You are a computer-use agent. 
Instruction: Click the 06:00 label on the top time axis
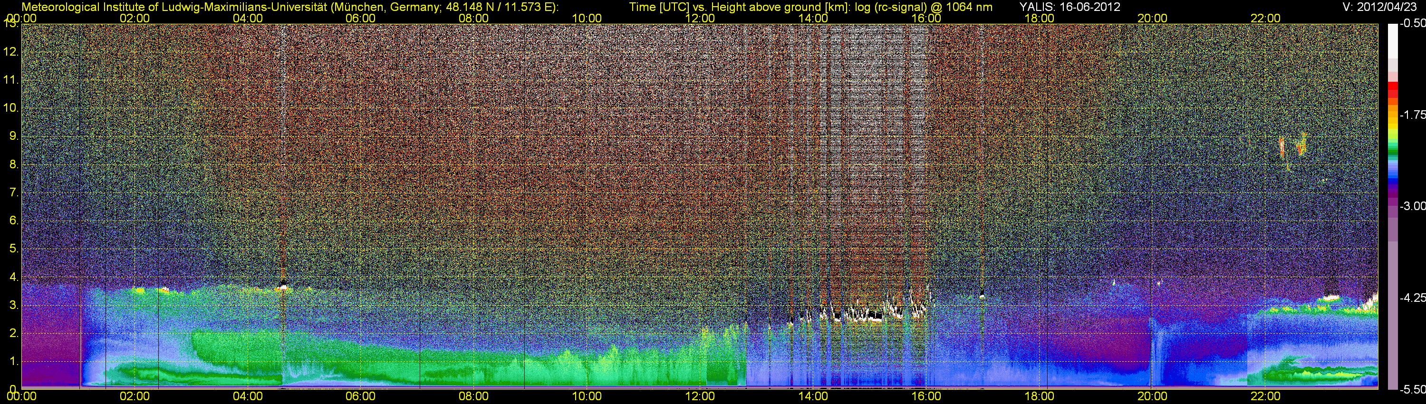(x=360, y=18)
